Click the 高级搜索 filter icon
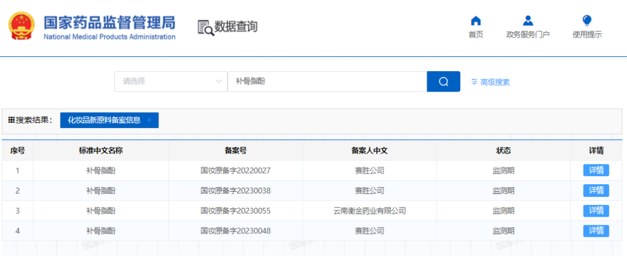The image size is (627, 256). [474, 82]
